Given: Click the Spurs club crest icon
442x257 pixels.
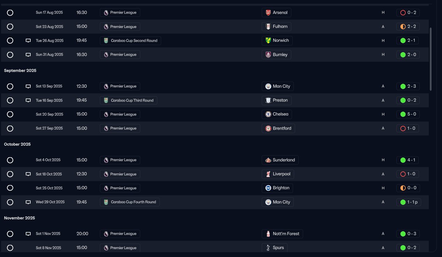Looking at the screenshot, I should pos(268,248).
